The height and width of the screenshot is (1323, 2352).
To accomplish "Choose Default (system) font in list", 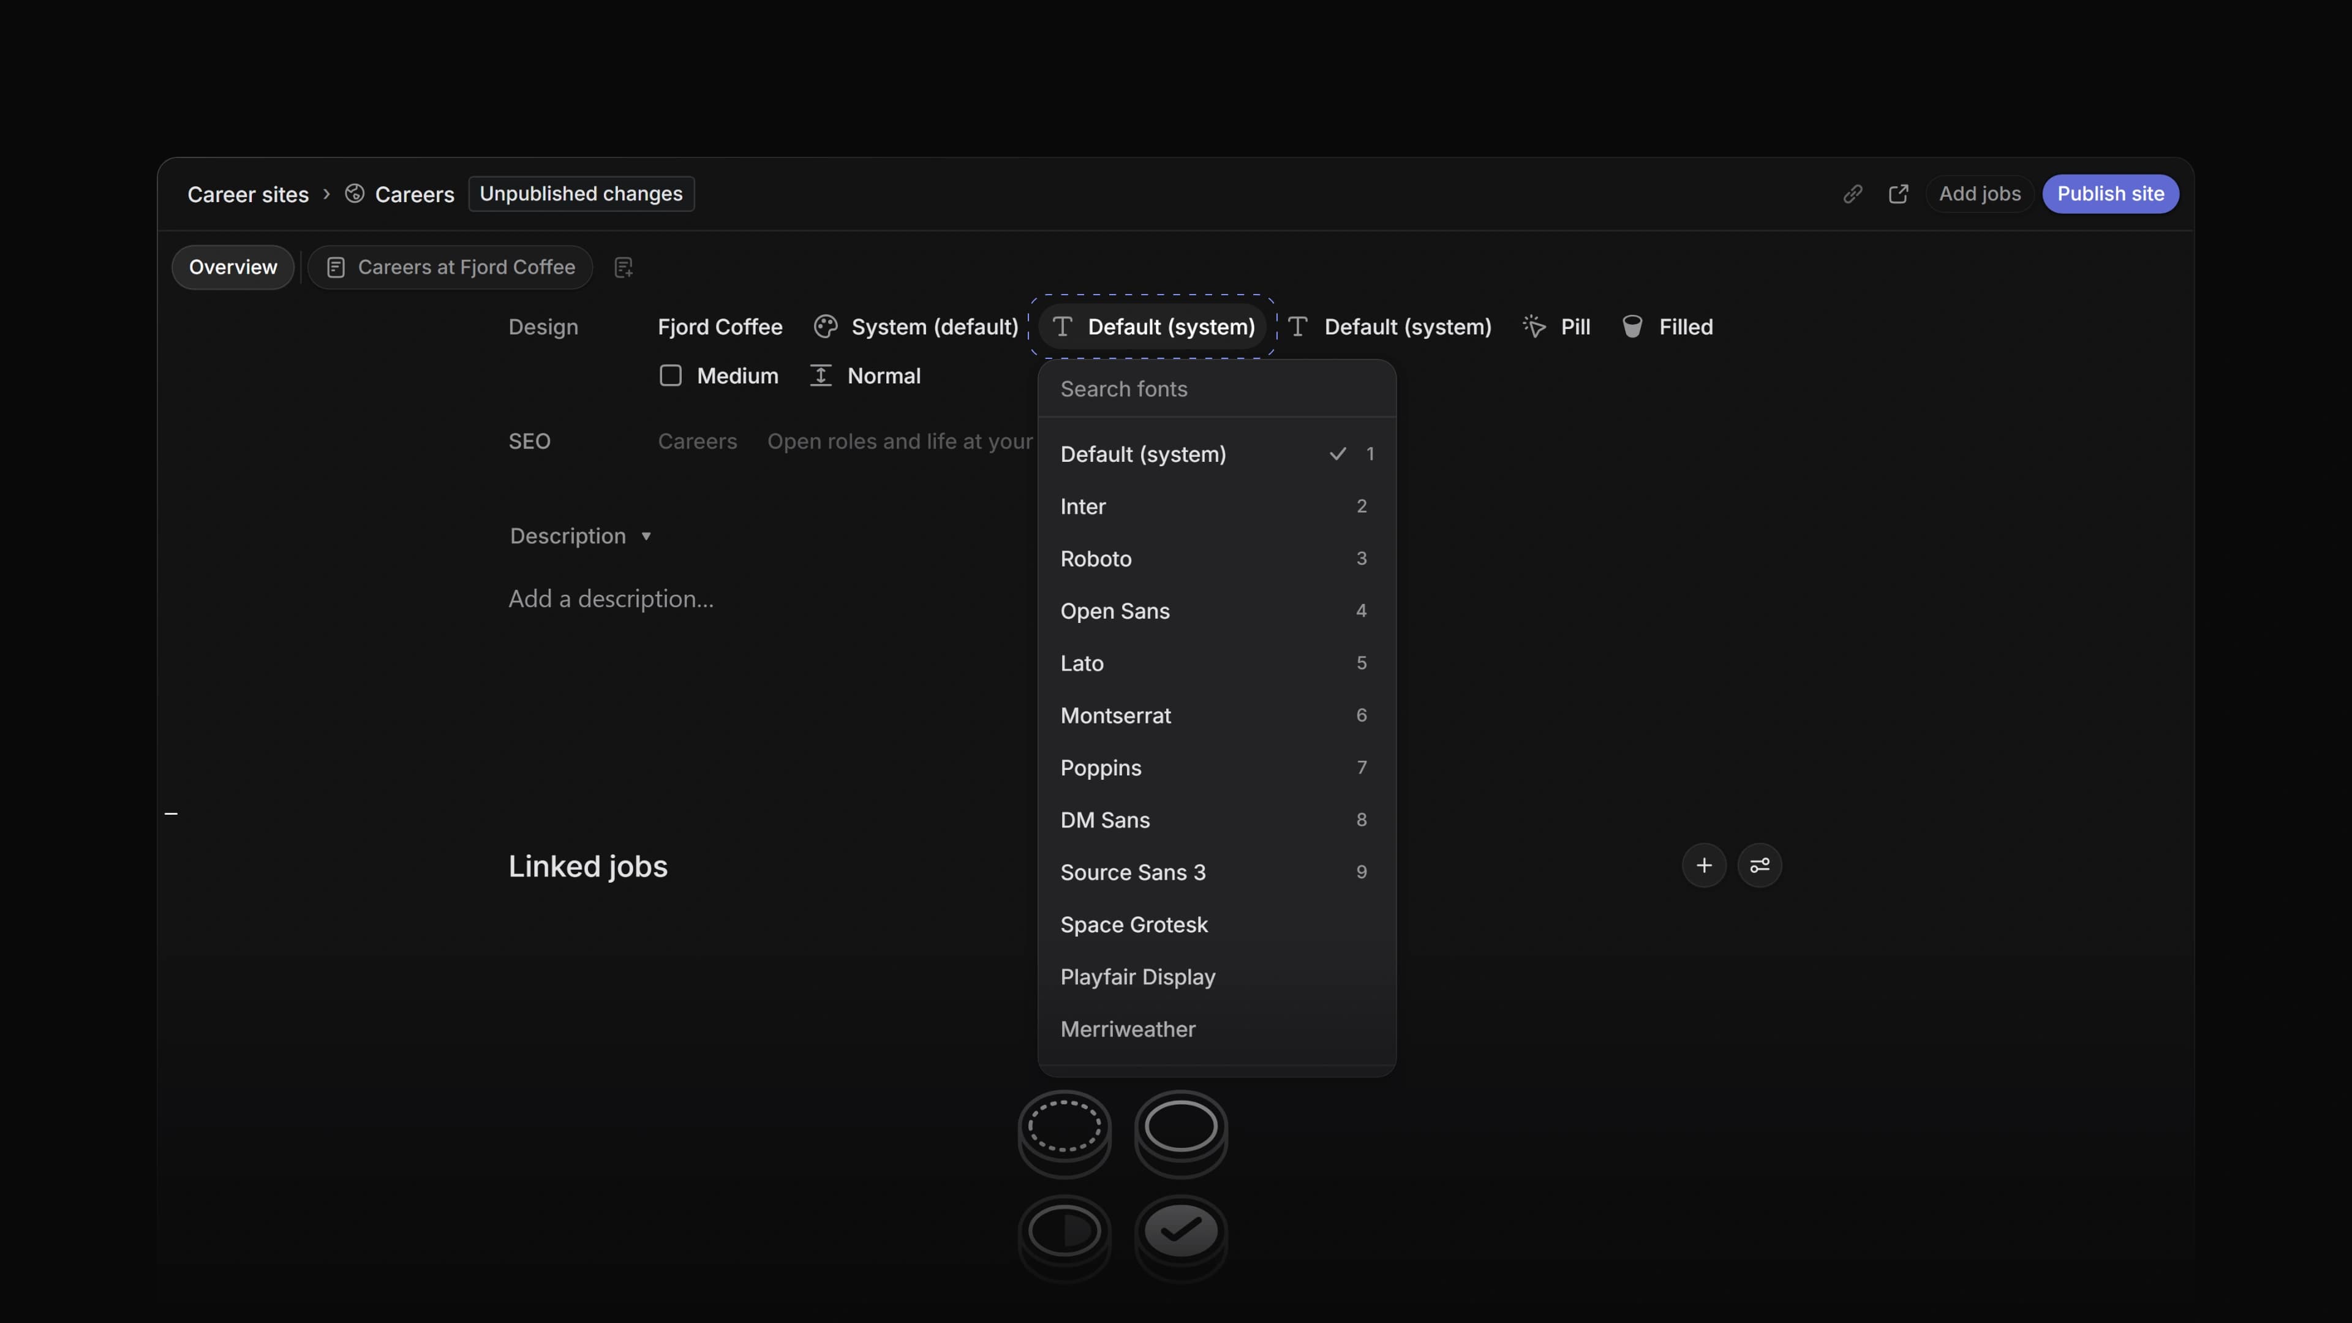I will pyautogui.click(x=1217, y=454).
